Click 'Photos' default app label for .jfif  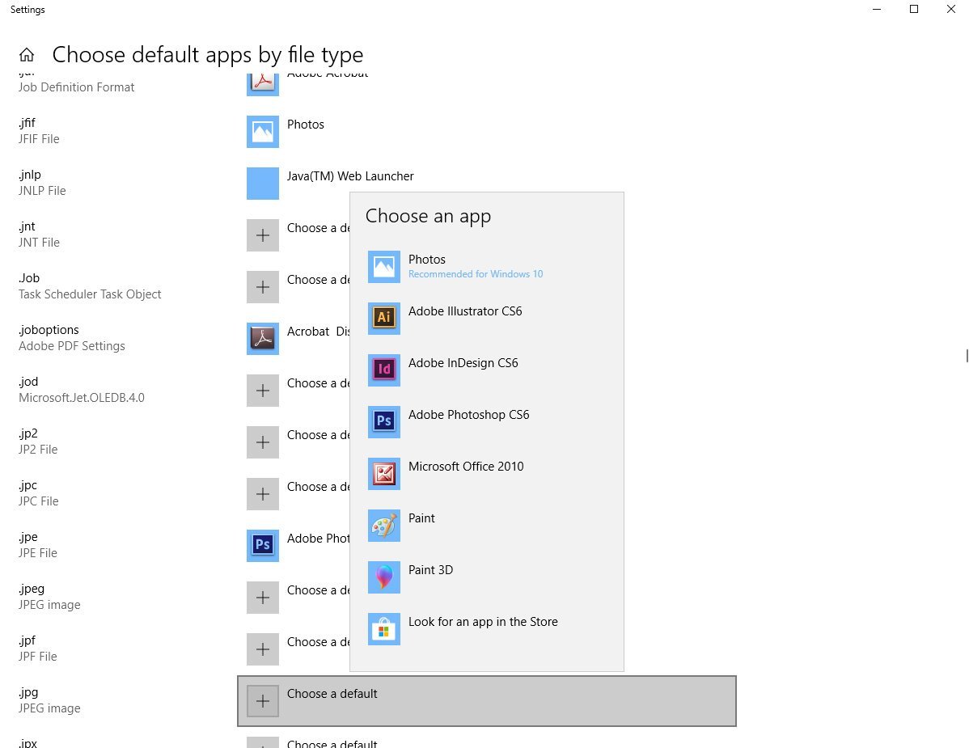coord(306,125)
